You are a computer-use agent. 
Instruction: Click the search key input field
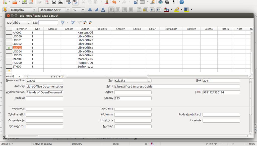click(x=48, y=23)
